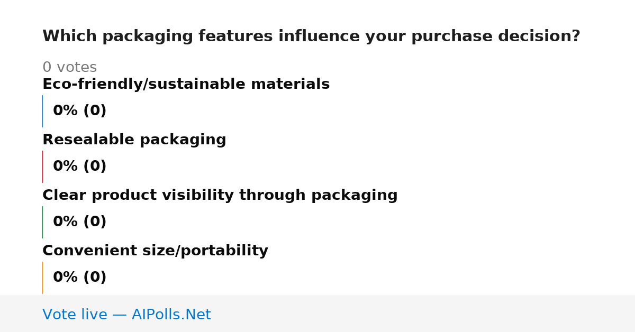Select the Resealable packaging option
This screenshot has width=635, height=332.
pyautogui.click(x=134, y=140)
